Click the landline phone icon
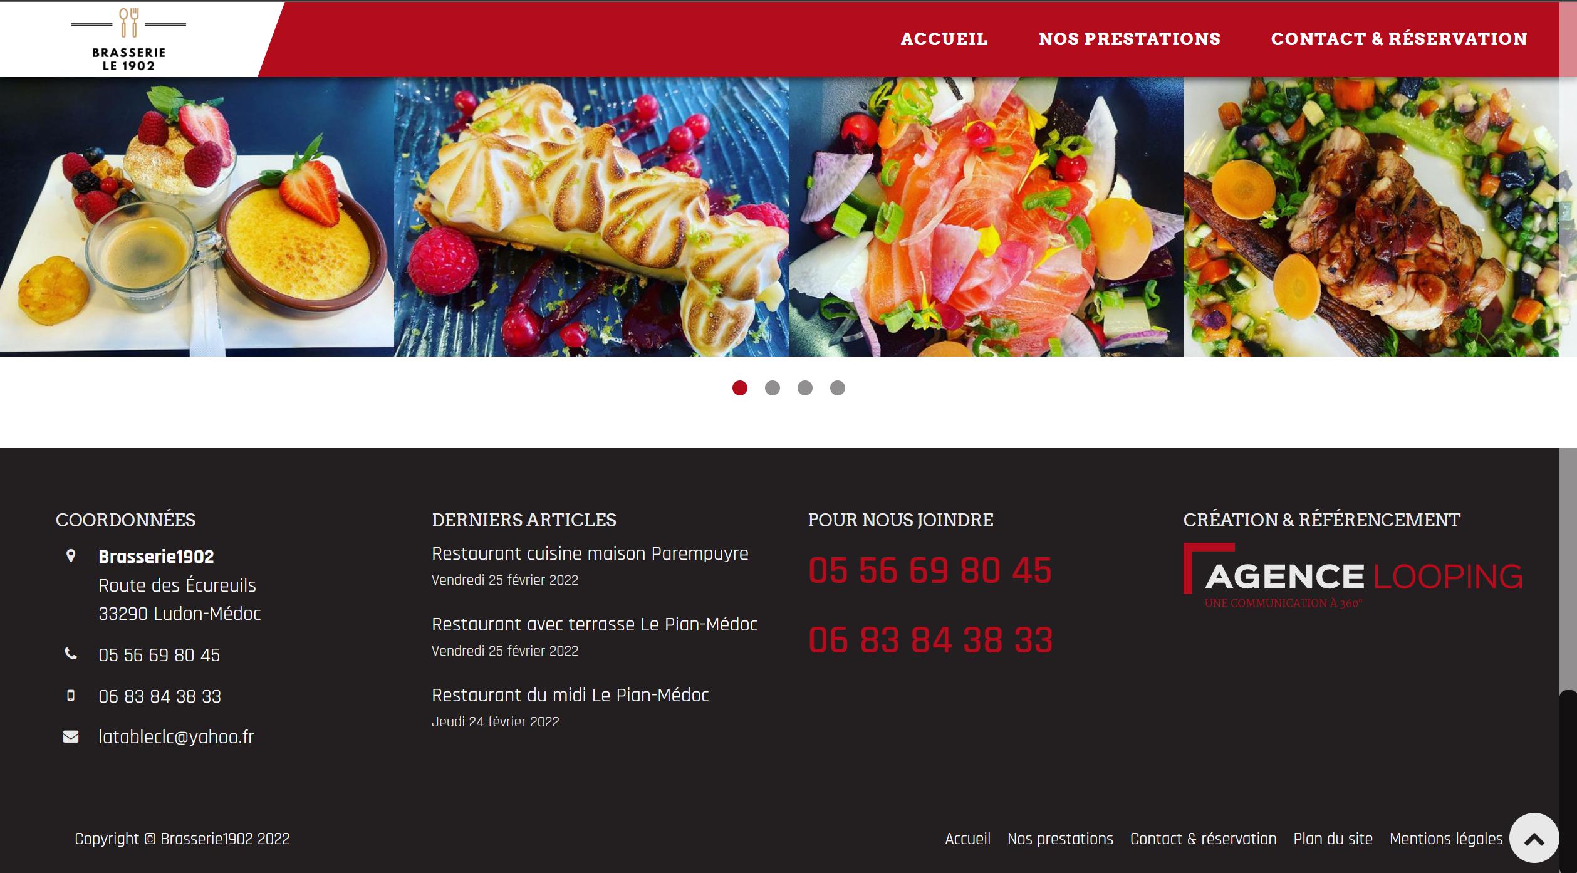 71,654
